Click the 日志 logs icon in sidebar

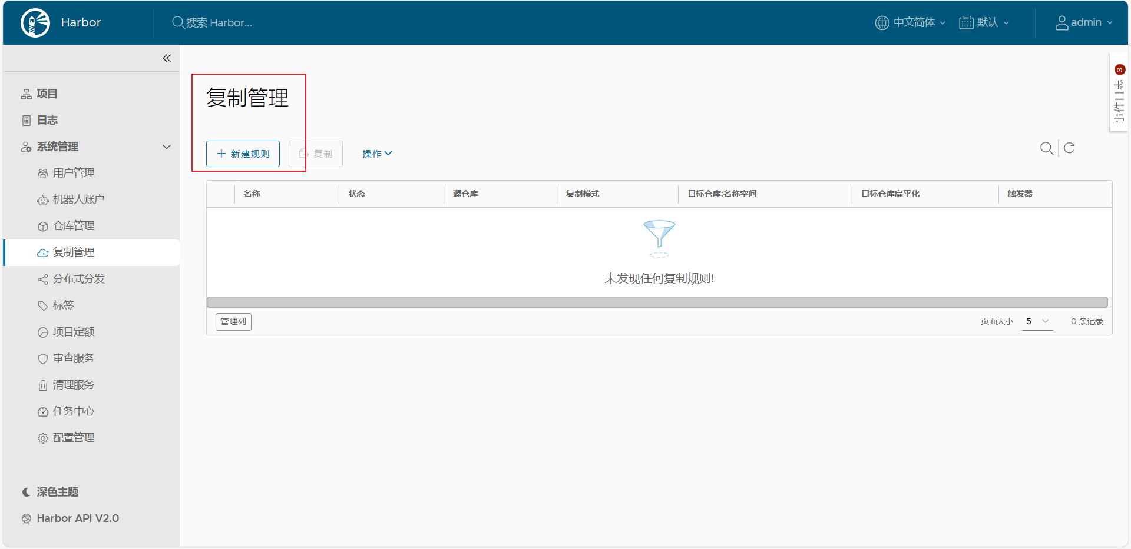pos(27,121)
